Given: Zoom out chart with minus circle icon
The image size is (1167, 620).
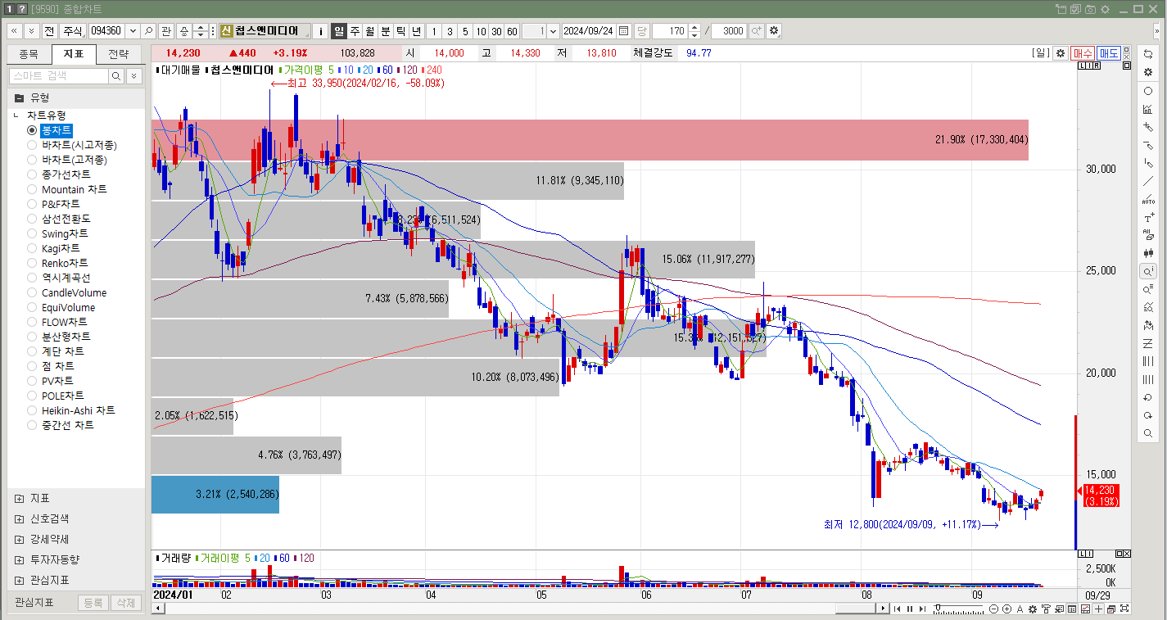Looking at the screenshot, I should tap(994, 609).
